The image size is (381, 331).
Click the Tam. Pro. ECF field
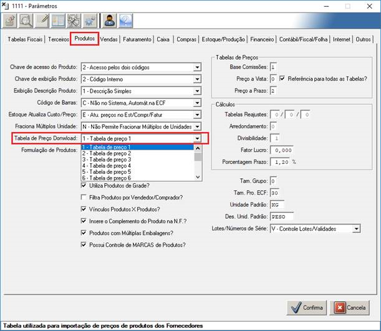(x=274, y=193)
